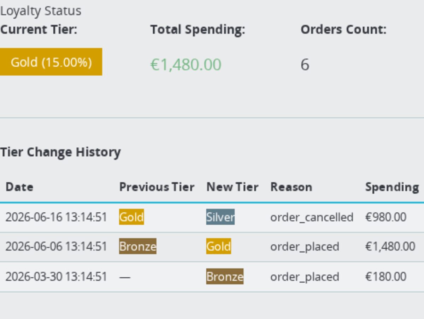The image size is (424, 319).
Task: Click the Gold (15.00%) current tier badge
Action: tap(51, 62)
